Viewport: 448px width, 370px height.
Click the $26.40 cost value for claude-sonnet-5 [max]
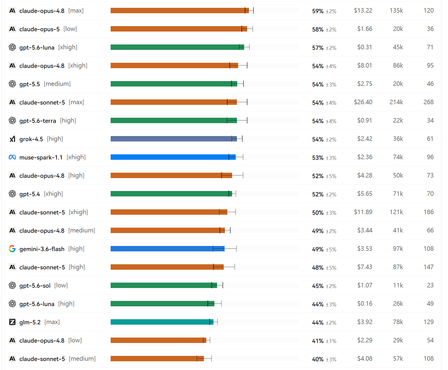coord(363,102)
